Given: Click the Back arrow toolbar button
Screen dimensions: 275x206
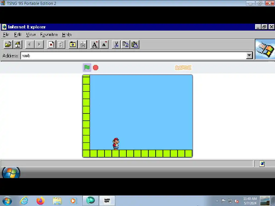Looking at the screenshot, I should pos(30,45).
